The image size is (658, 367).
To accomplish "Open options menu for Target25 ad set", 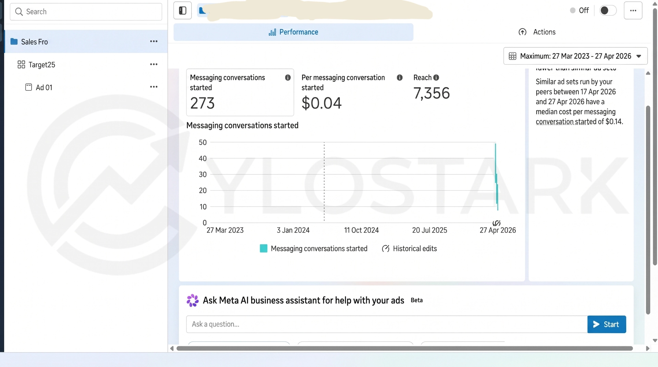I will [154, 64].
